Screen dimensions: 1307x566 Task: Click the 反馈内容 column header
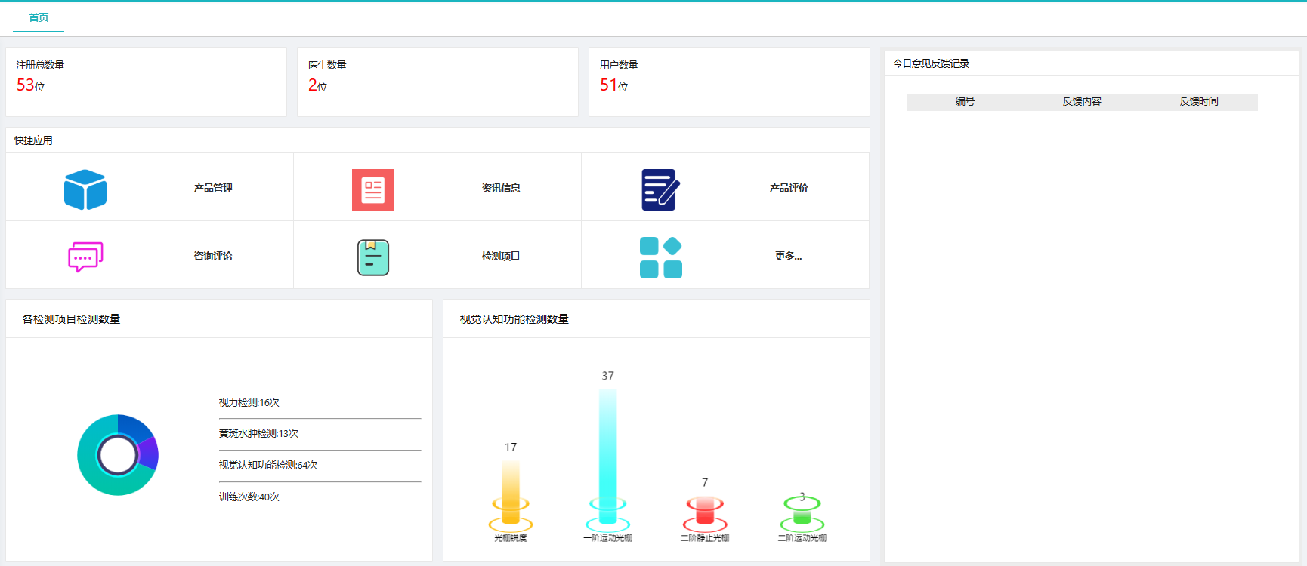(1082, 101)
